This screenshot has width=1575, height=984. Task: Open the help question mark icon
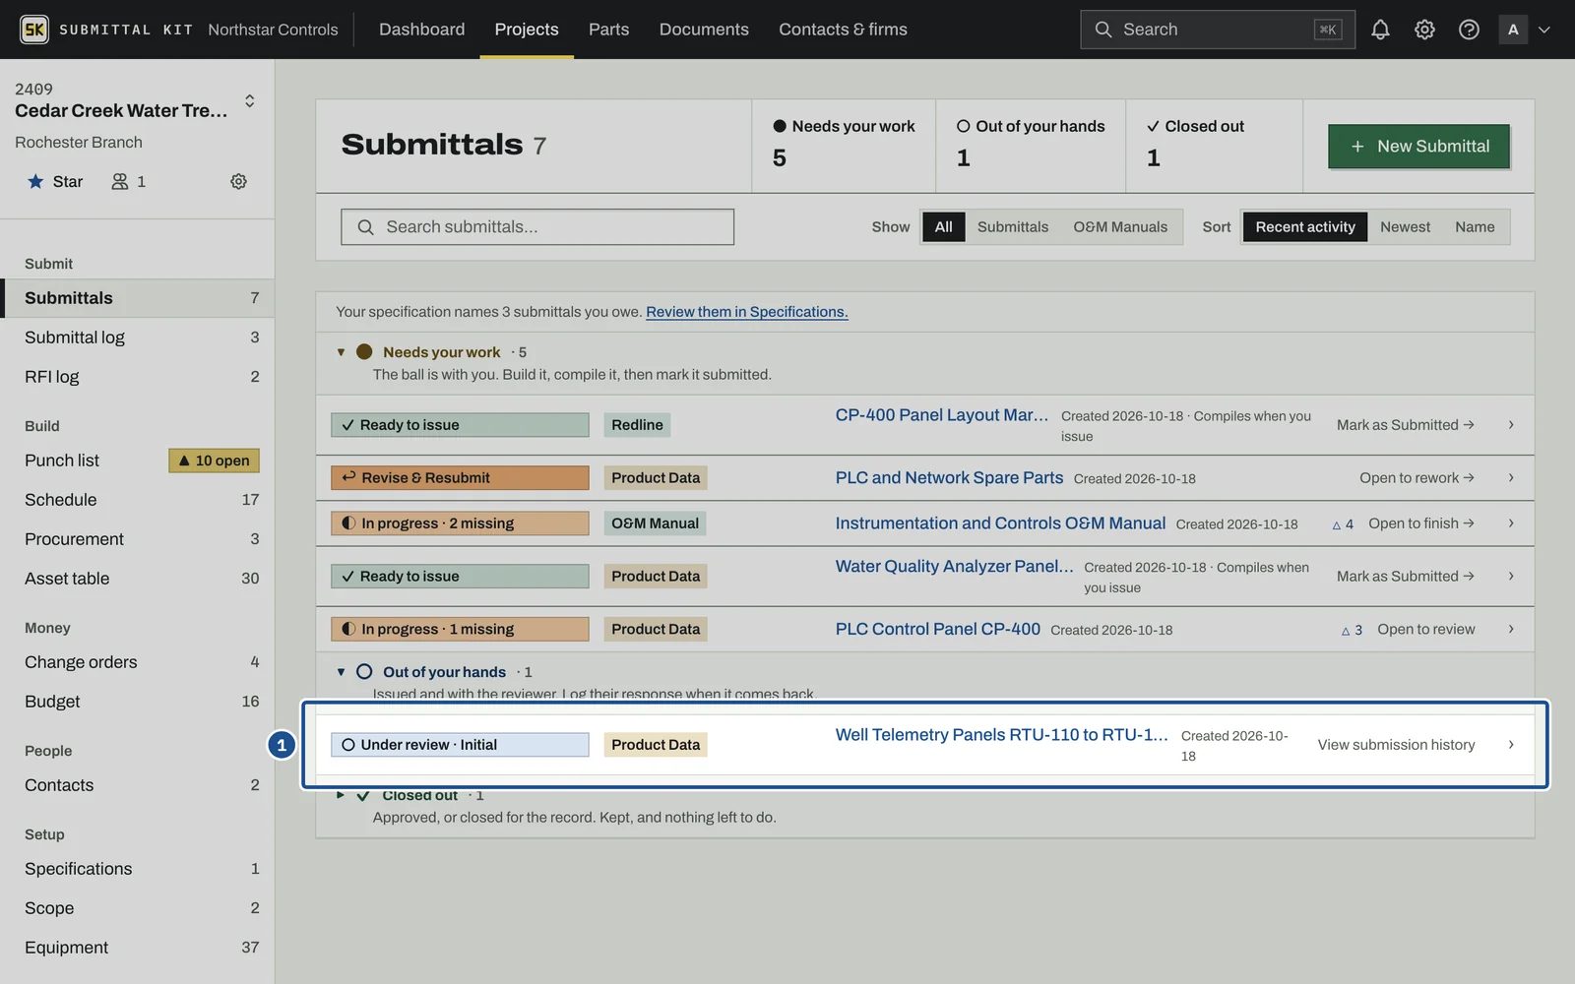pos(1469,30)
